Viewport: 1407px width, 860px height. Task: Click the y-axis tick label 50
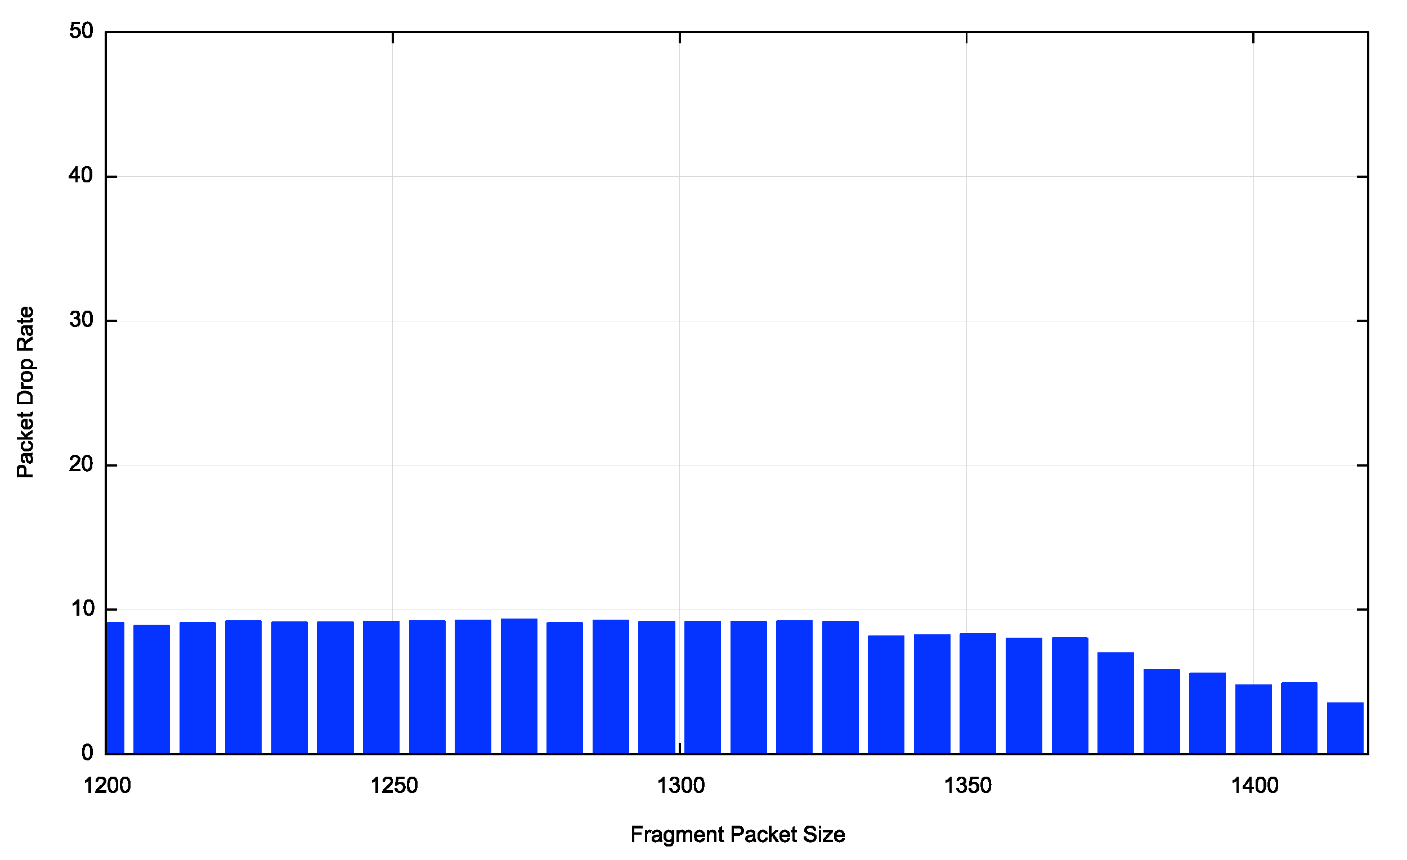click(80, 31)
